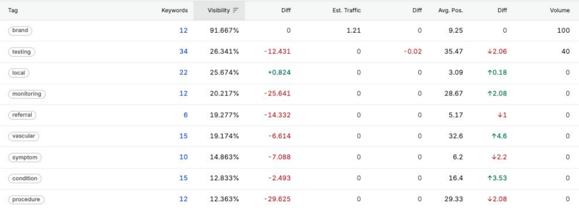The width and height of the screenshot is (579, 219).
Task: Select average position 16.4
Action: pos(456,178)
